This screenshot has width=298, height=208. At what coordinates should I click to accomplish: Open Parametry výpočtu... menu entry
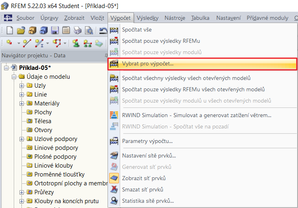147,141
